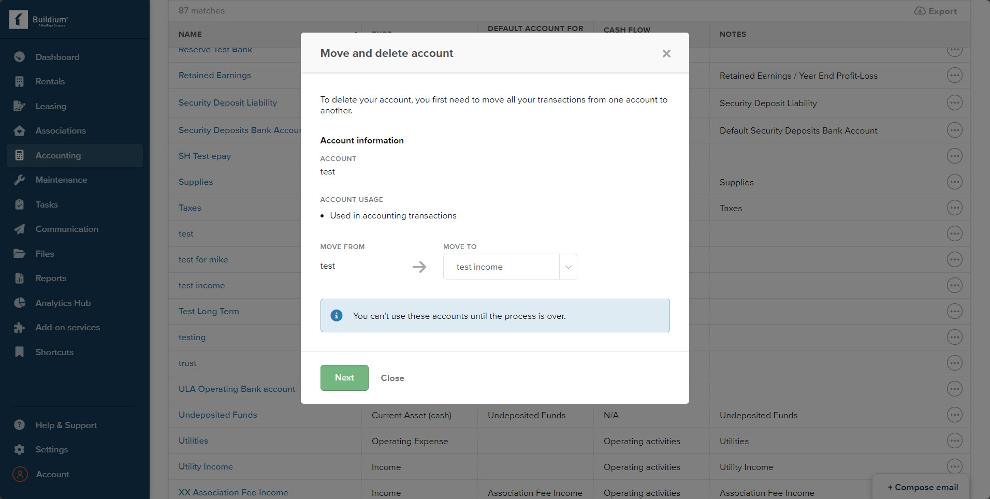Click the Close text button
Viewport: 990px width, 499px height.
[392, 378]
